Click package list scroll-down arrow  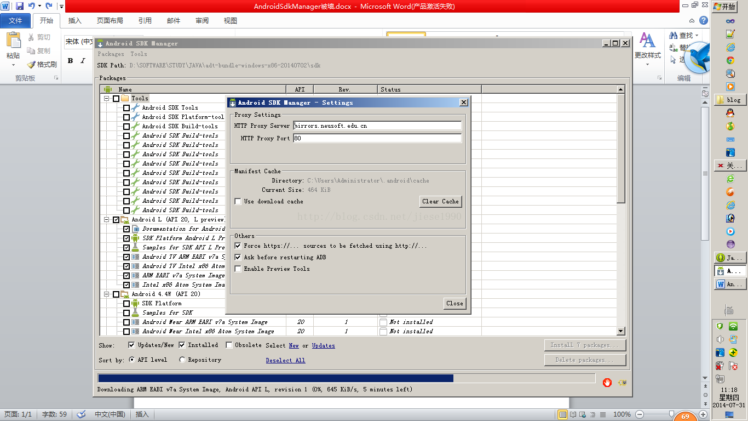click(x=620, y=331)
